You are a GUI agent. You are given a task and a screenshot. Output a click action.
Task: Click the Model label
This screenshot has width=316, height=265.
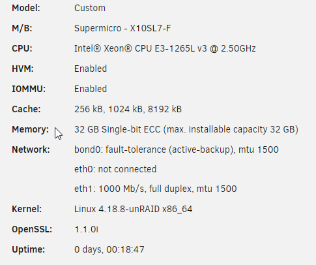tap(26, 8)
